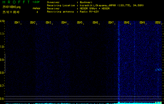Click the Recviving antenna field label
This screenshot has width=164, height=104.
[x=60, y=12]
